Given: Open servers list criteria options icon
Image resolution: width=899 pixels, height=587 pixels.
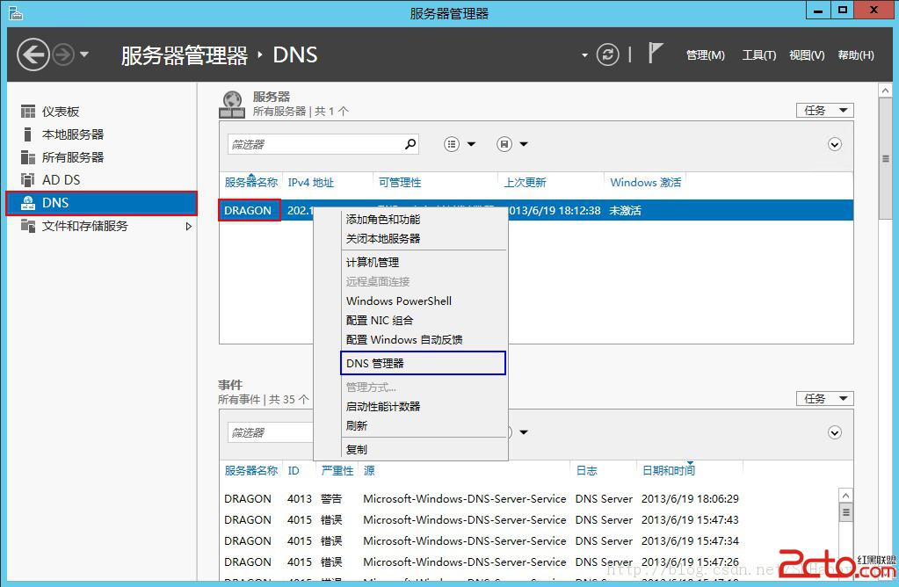Looking at the screenshot, I should pos(452,144).
